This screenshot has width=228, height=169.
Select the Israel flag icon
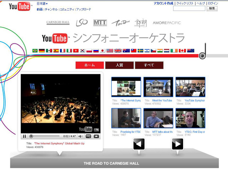pos(147,51)
